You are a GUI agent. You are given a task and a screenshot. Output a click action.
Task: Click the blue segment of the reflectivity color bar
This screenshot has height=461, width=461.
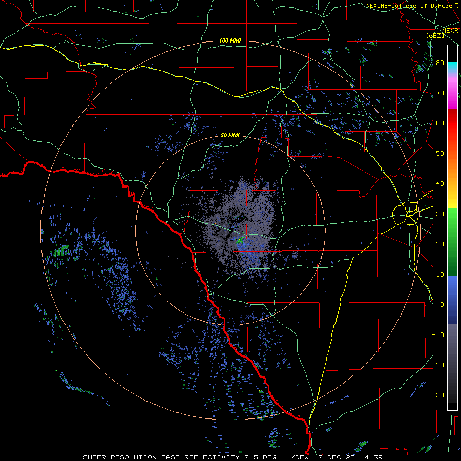pyautogui.click(x=452, y=299)
